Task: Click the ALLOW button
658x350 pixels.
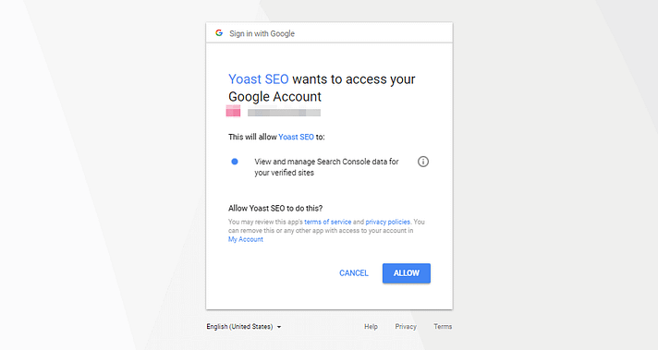Action: point(407,273)
